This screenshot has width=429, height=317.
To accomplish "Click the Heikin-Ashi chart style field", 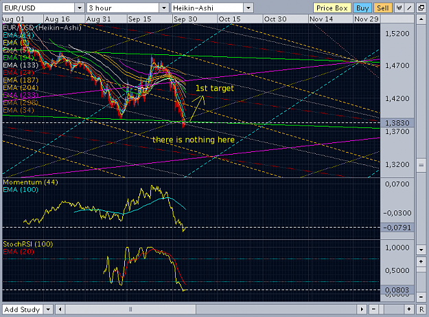I will click(207, 8).
